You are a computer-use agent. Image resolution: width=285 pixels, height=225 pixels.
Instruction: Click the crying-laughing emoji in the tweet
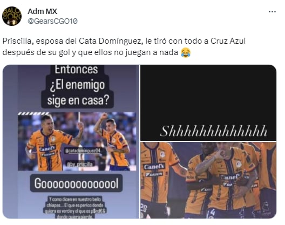pos(186,53)
